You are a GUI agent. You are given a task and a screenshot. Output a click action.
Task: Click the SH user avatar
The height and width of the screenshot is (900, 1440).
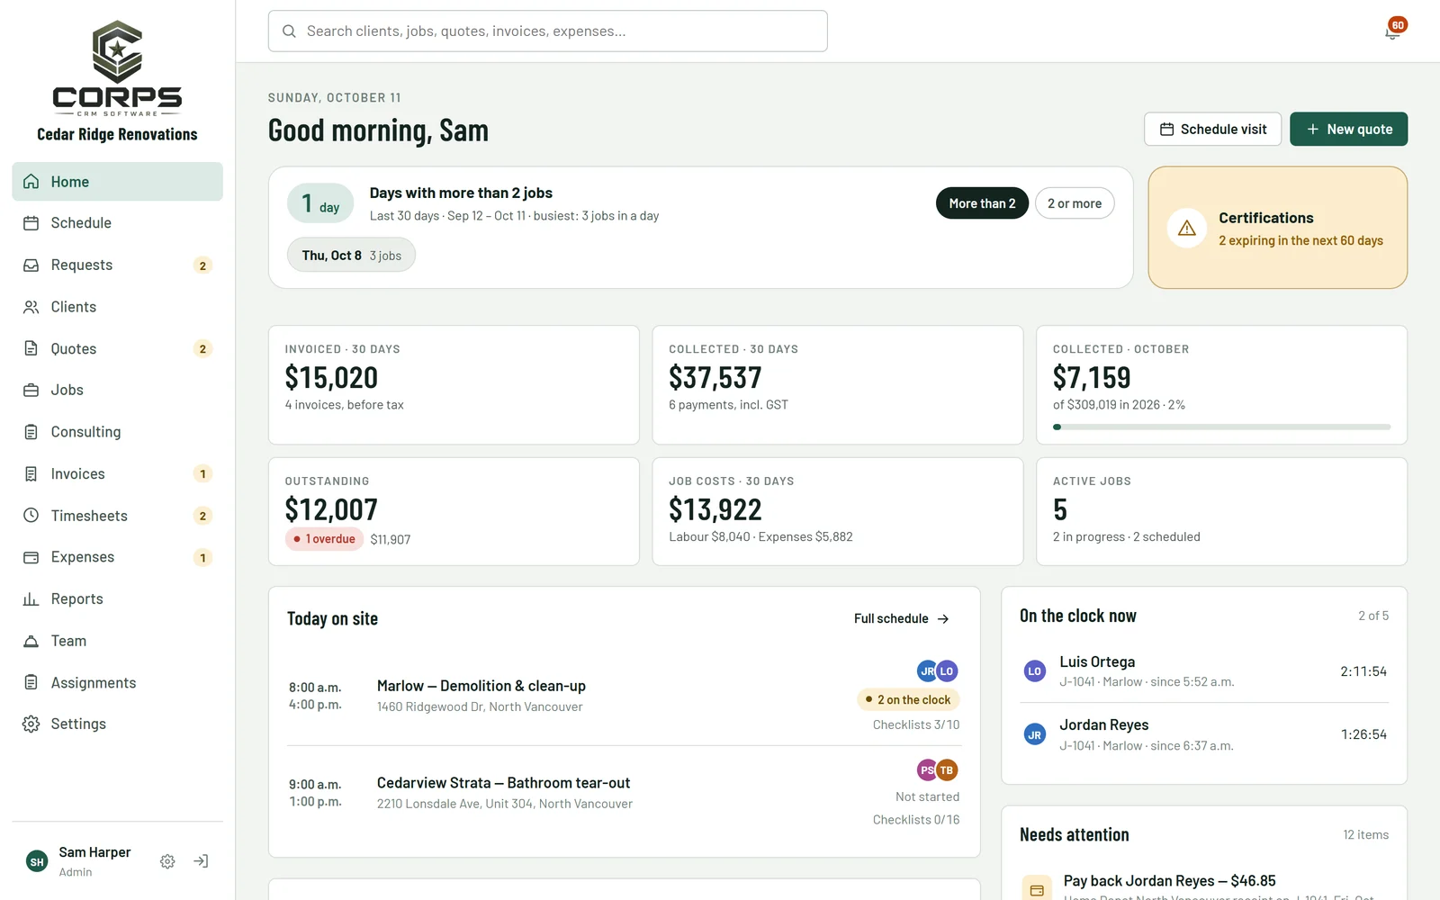pyautogui.click(x=37, y=862)
